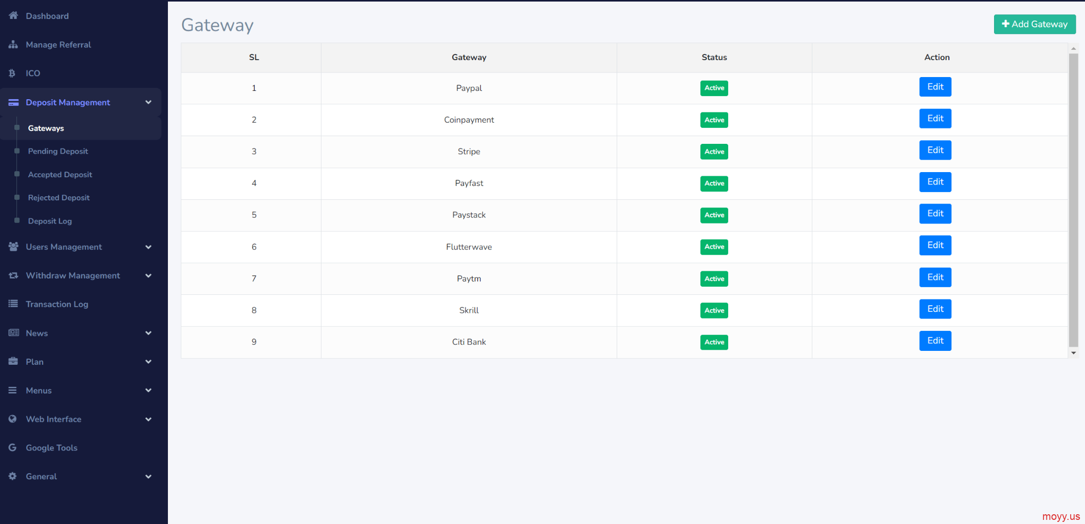Open the Rejected Deposit submenu
The image size is (1085, 524).
tap(59, 198)
